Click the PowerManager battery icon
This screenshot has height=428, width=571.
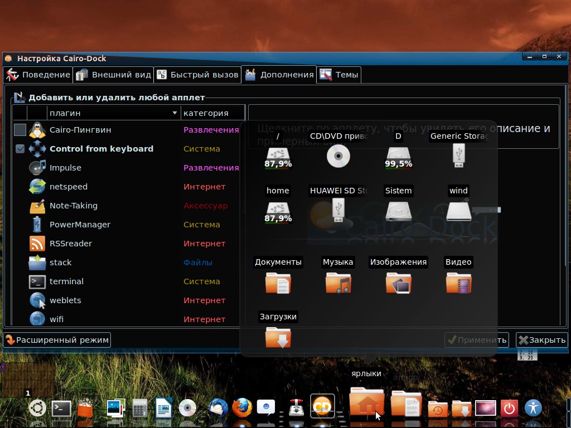pyautogui.click(x=37, y=225)
